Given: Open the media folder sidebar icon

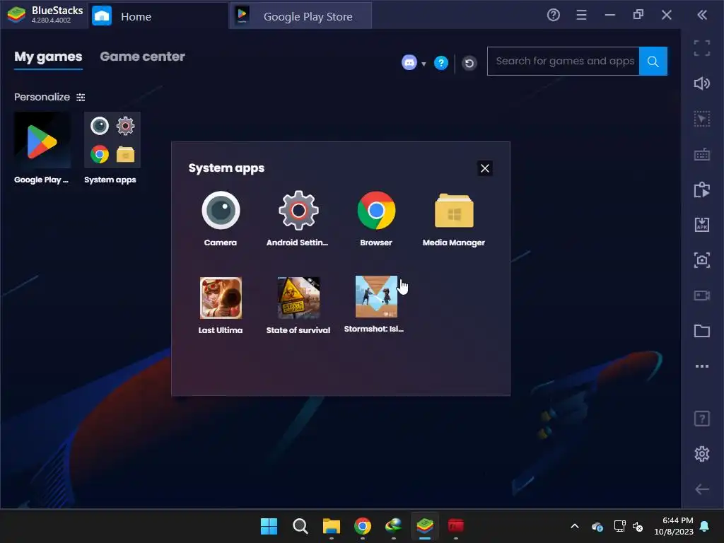Looking at the screenshot, I should pyautogui.click(x=702, y=331).
